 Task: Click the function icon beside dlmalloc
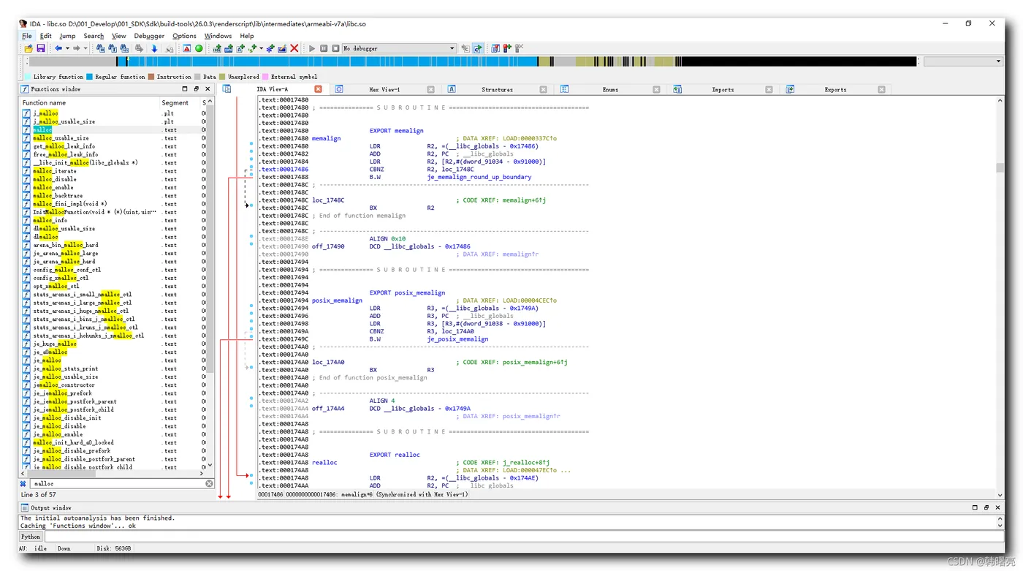tap(26, 237)
